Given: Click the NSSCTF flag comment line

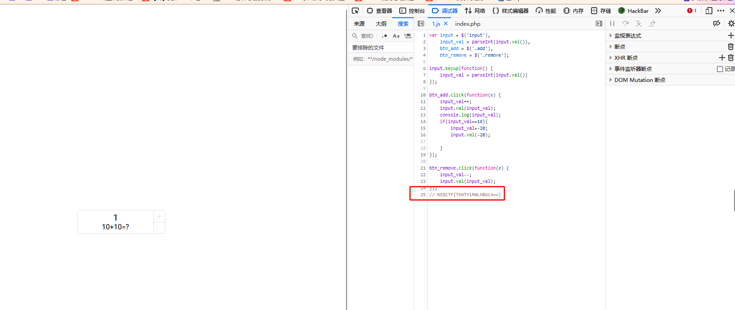Looking at the screenshot, I should pos(465,194).
